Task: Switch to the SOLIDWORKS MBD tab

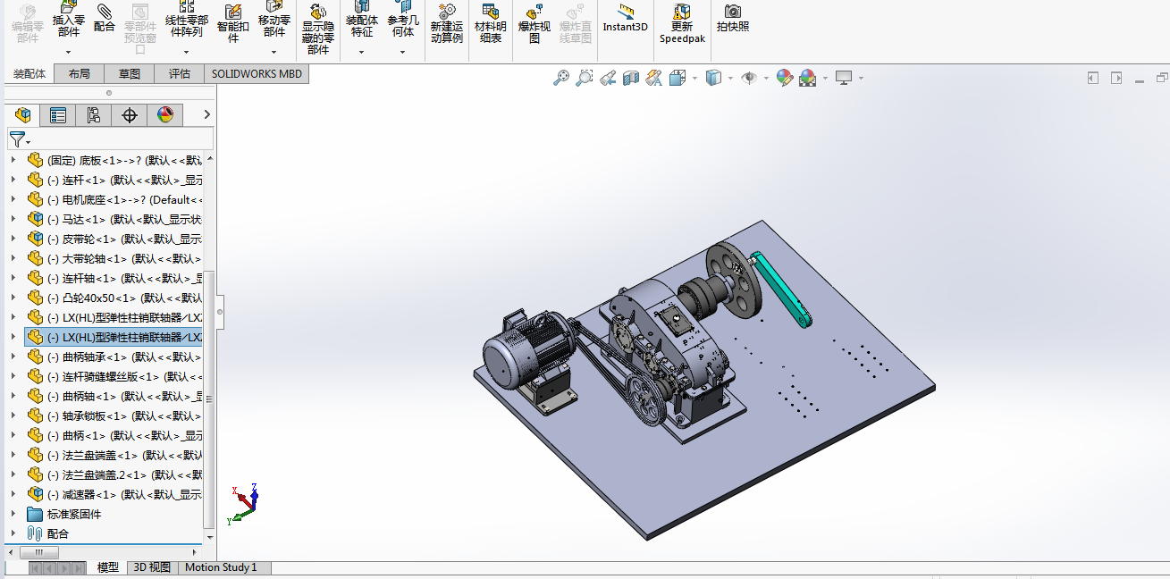Action: [x=257, y=74]
